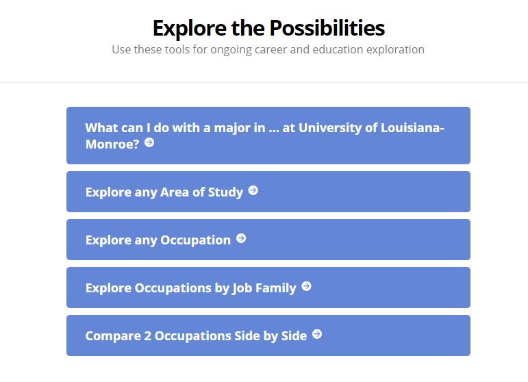
Task: Open 'What can I do with a major' button
Action: 268,136
